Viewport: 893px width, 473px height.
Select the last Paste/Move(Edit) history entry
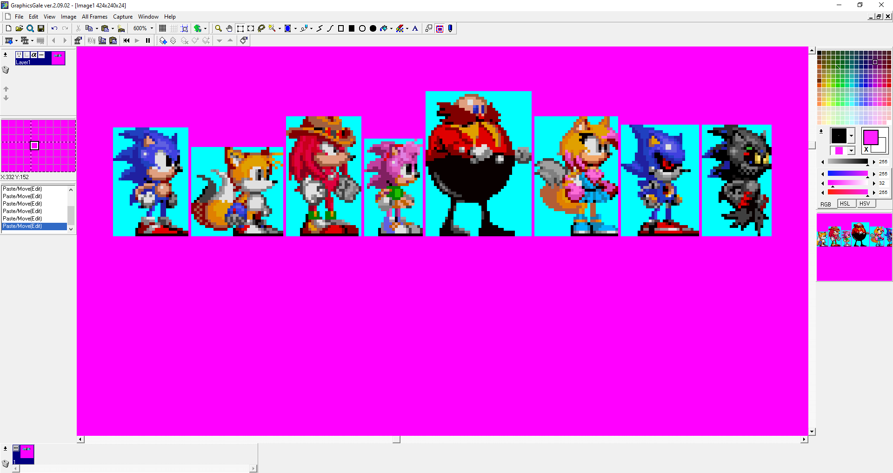(x=35, y=226)
